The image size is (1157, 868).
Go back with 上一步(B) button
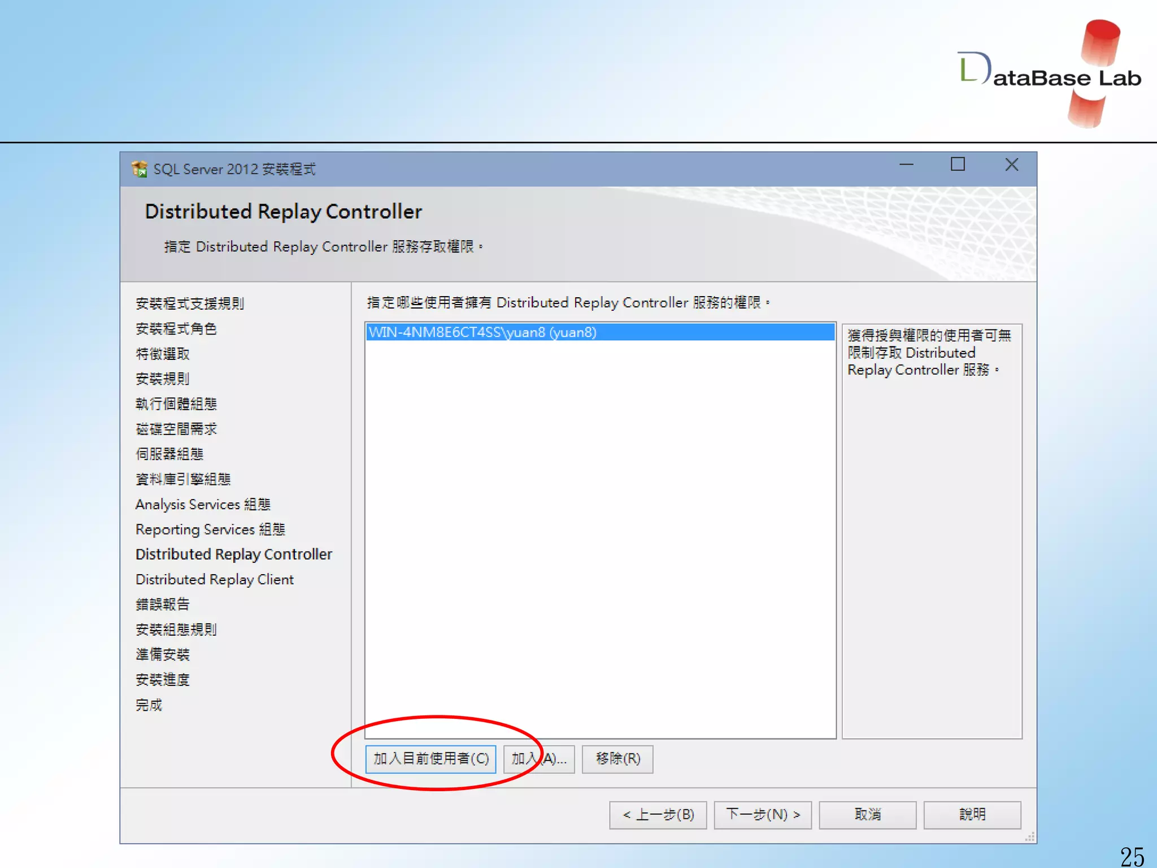pyautogui.click(x=658, y=815)
